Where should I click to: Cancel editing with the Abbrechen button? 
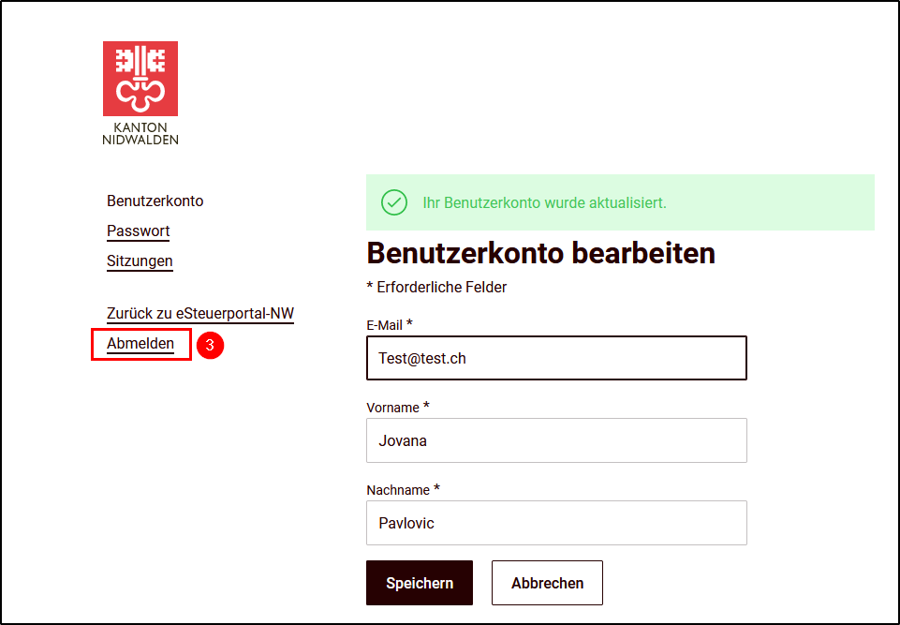[547, 583]
